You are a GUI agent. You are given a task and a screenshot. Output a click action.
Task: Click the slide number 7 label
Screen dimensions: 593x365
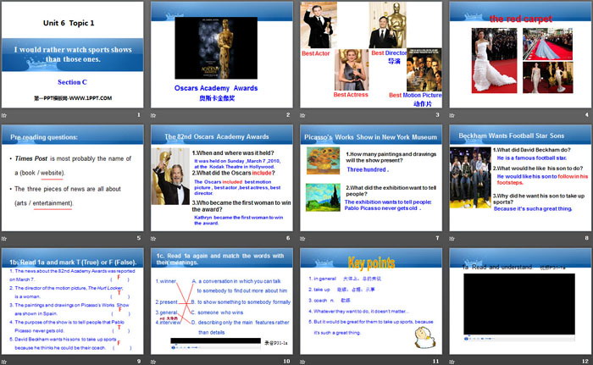point(437,238)
